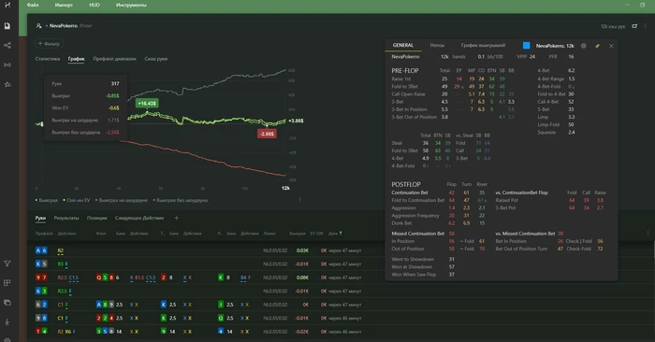Viewport: 655px width, 342px height.
Task: Click the Continuation Bet postflop stat label
Action: click(410, 192)
